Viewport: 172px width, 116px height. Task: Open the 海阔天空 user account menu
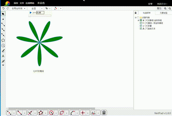pos(162,4)
